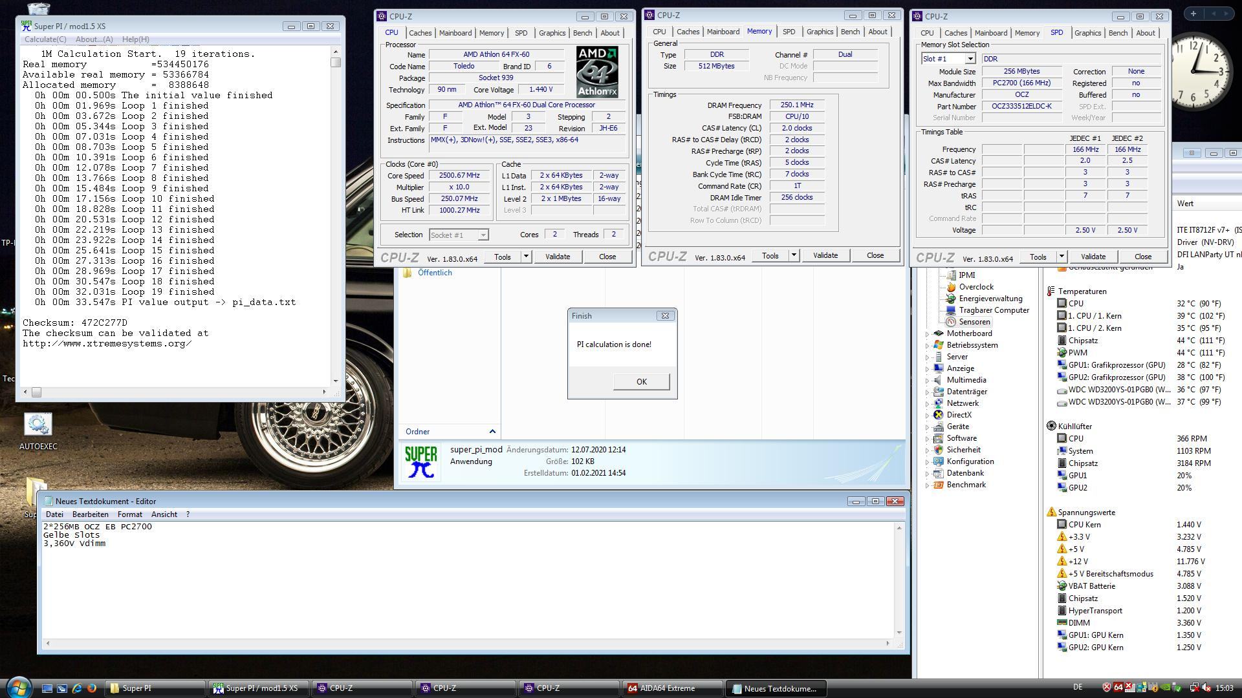
Task: Launch Internet Explorer from quick launch
Action: click(x=77, y=688)
